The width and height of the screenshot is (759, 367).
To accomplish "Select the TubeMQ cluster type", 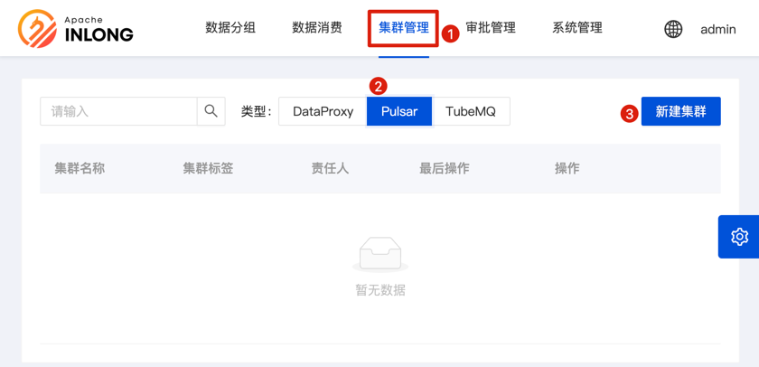I will [x=471, y=111].
